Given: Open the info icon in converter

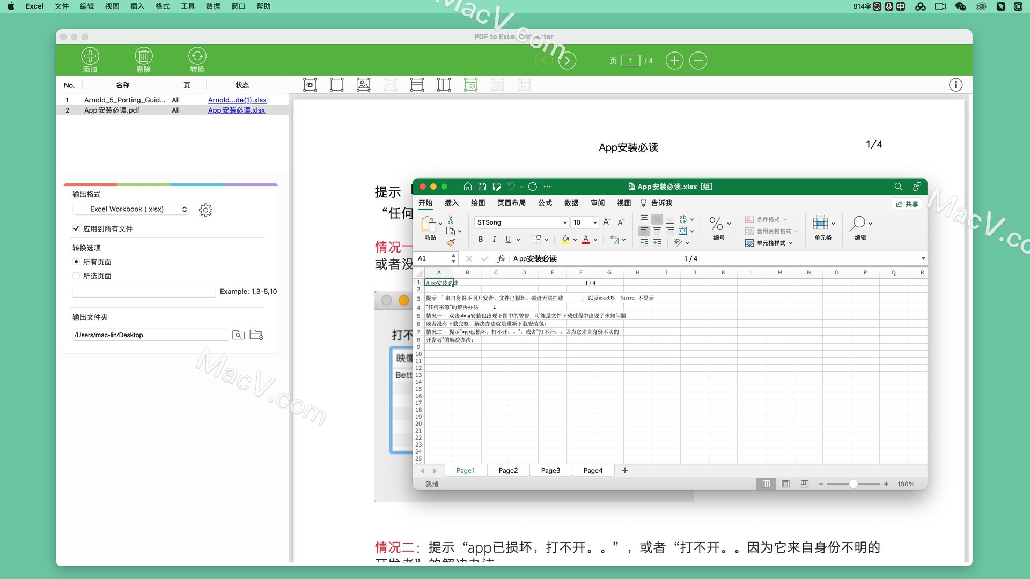Looking at the screenshot, I should click(955, 85).
